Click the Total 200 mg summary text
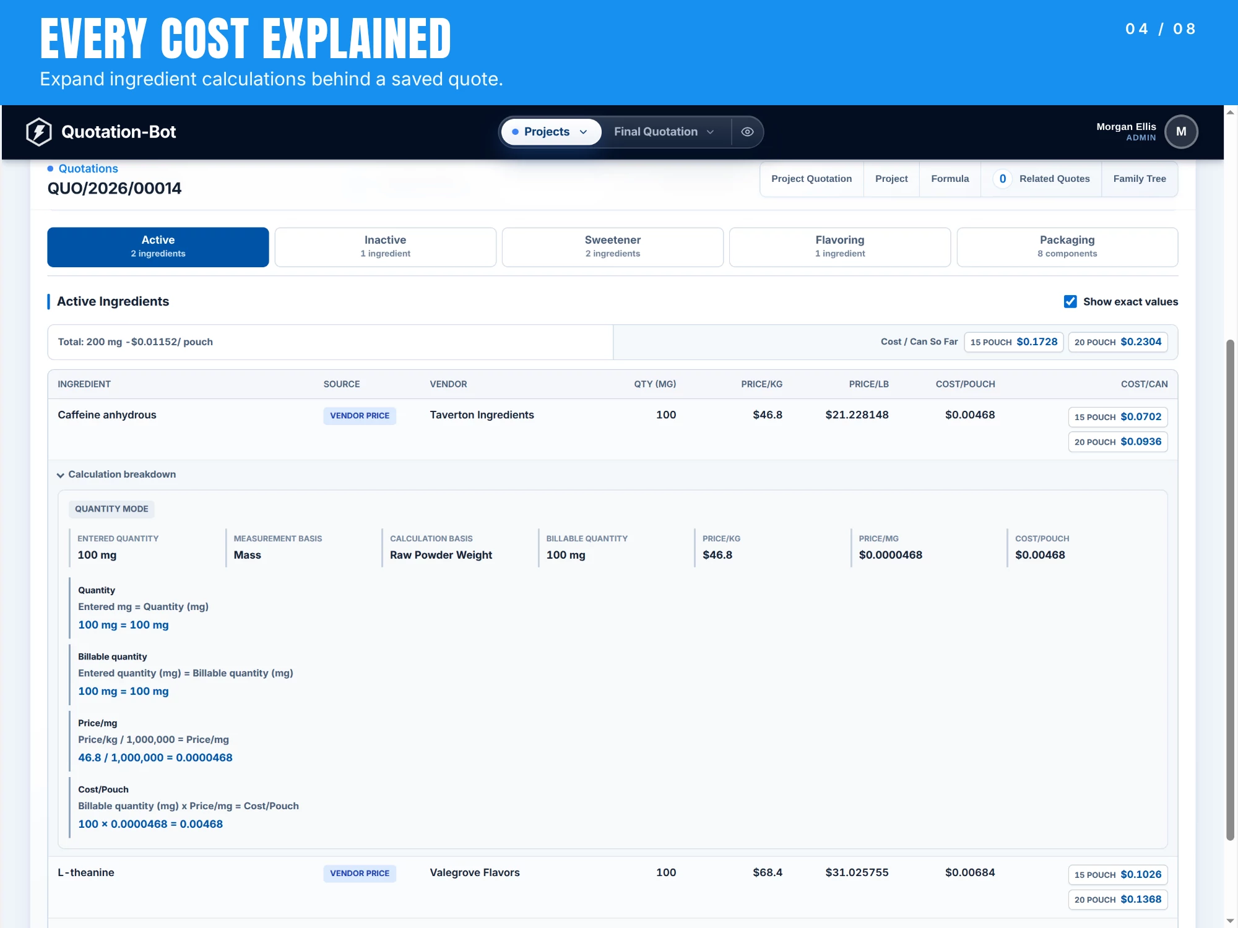Image resolution: width=1238 pixels, height=928 pixels. [x=135, y=342]
